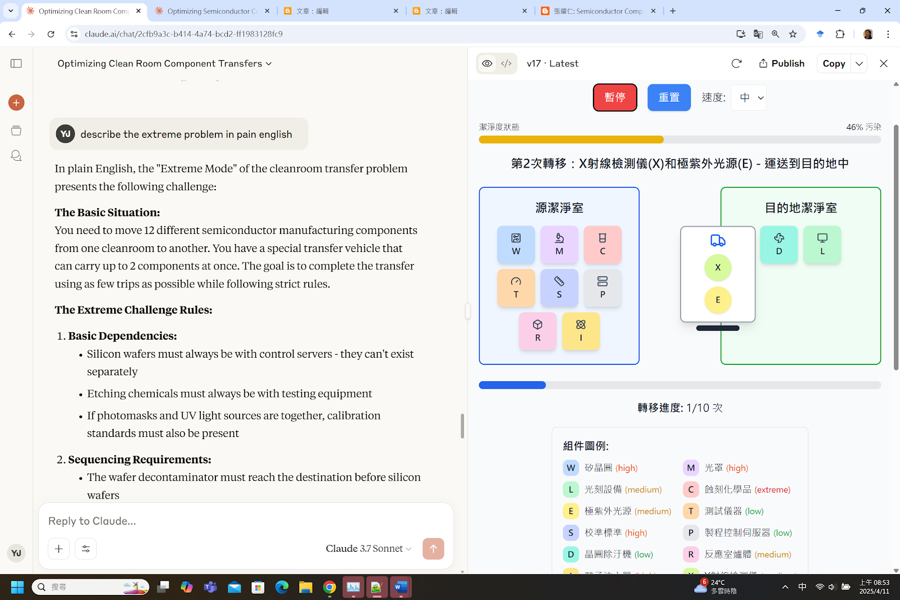Open the translate page icon
Screen dimensions: 900x600
coord(758,34)
